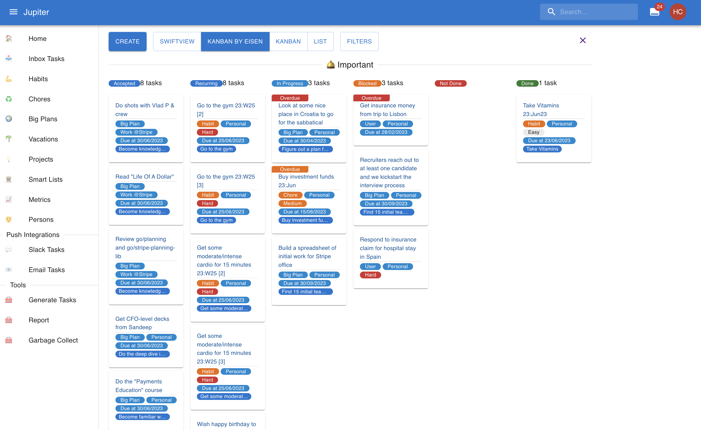Toggle the Filters button
The image size is (701, 430).
[359, 42]
